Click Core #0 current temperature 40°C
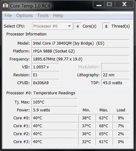The width and height of the screenshot is (136, 151). [55, 118]
